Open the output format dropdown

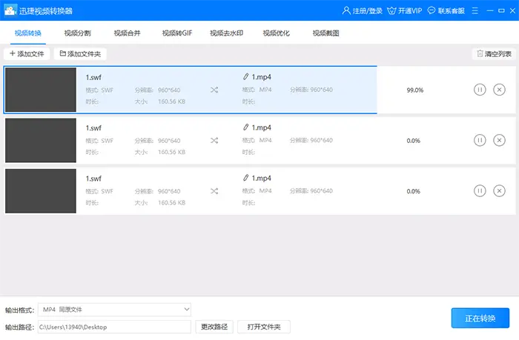coord(114,310)
